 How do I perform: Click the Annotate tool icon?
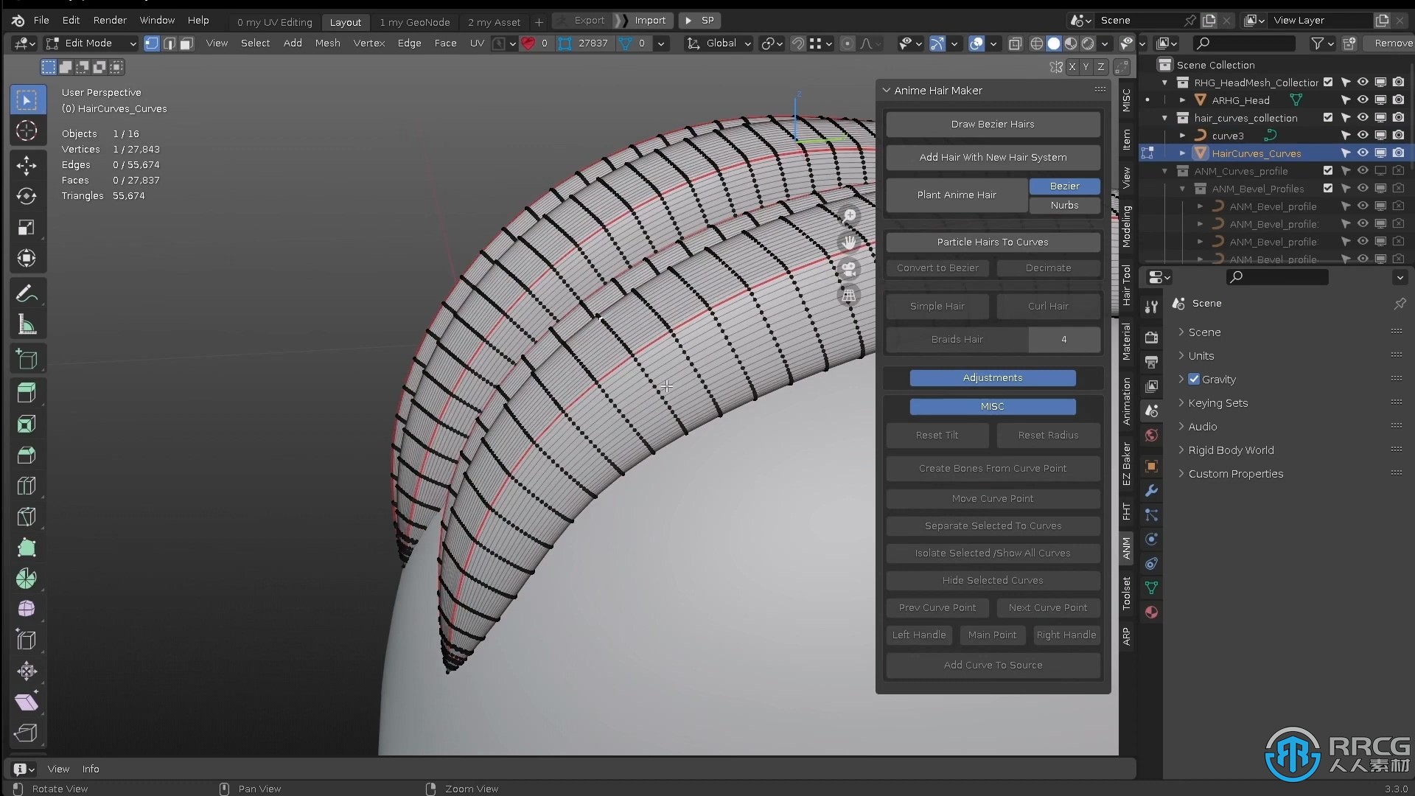(x=27, y=293)
